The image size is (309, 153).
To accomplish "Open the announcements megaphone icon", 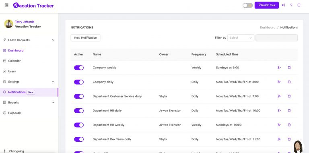I will click(x=283, y=5).
